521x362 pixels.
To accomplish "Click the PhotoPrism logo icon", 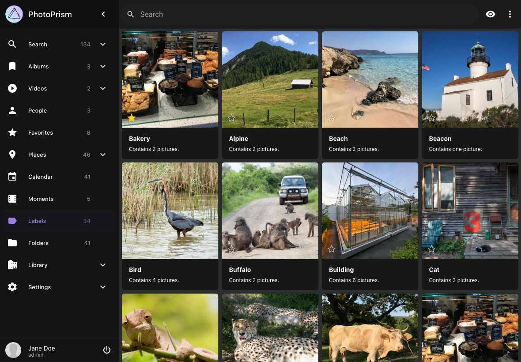I will coord(14,14).
